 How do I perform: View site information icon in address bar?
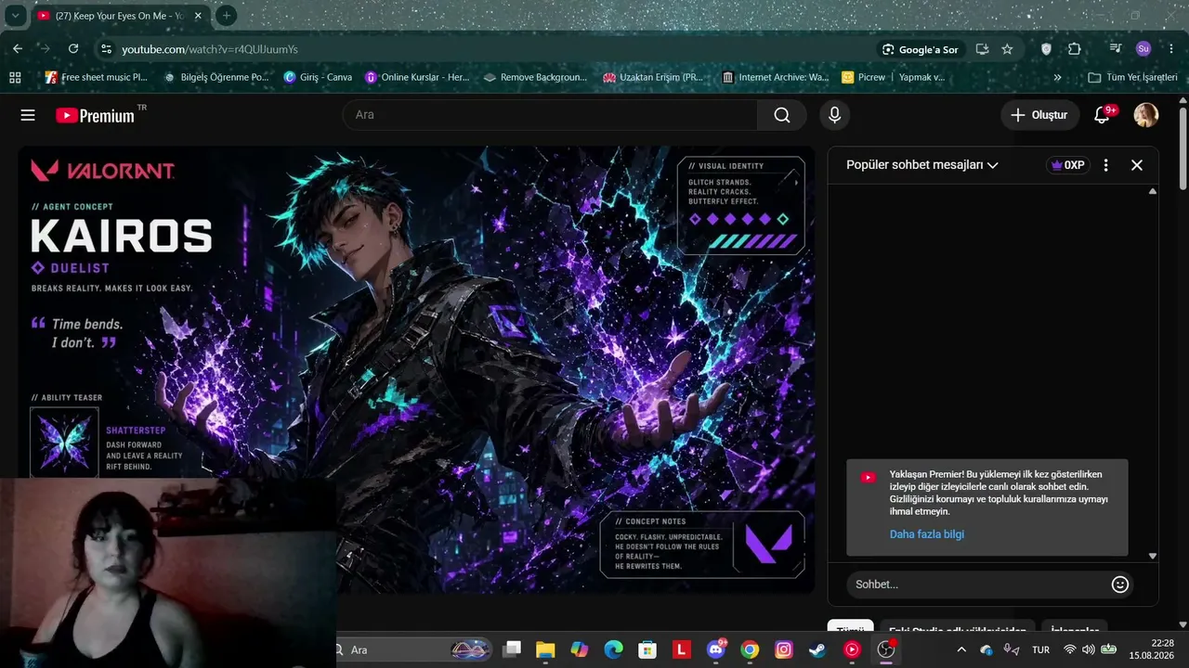106,49
